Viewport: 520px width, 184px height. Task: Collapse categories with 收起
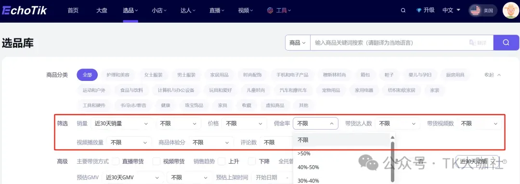tap(493, 75)
